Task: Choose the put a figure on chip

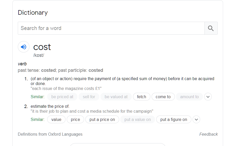Action: [174, 120]
